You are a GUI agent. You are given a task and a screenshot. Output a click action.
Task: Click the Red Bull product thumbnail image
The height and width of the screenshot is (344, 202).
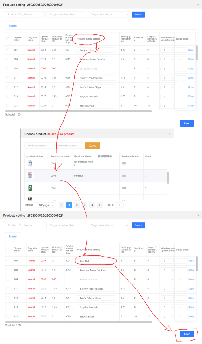pos(30,175)
